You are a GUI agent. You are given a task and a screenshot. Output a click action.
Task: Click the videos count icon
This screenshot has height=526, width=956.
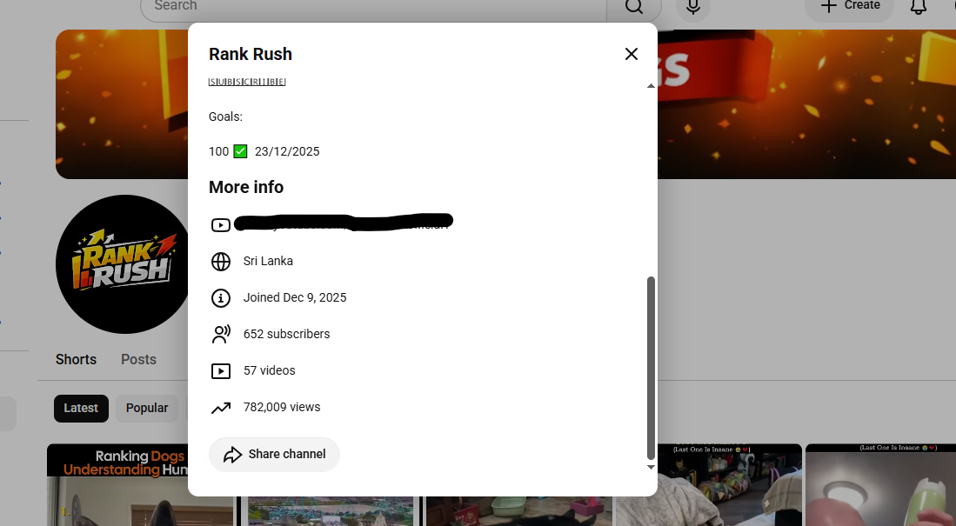coord(221,371)
